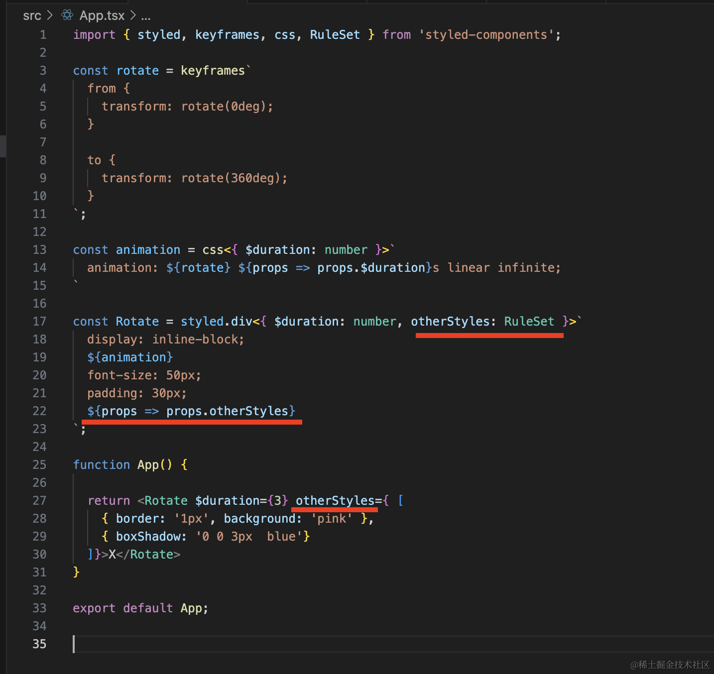Click 'function App()' declaration on line 25
The width and height of the screenshot is (714, 674).
click(123, 465)
